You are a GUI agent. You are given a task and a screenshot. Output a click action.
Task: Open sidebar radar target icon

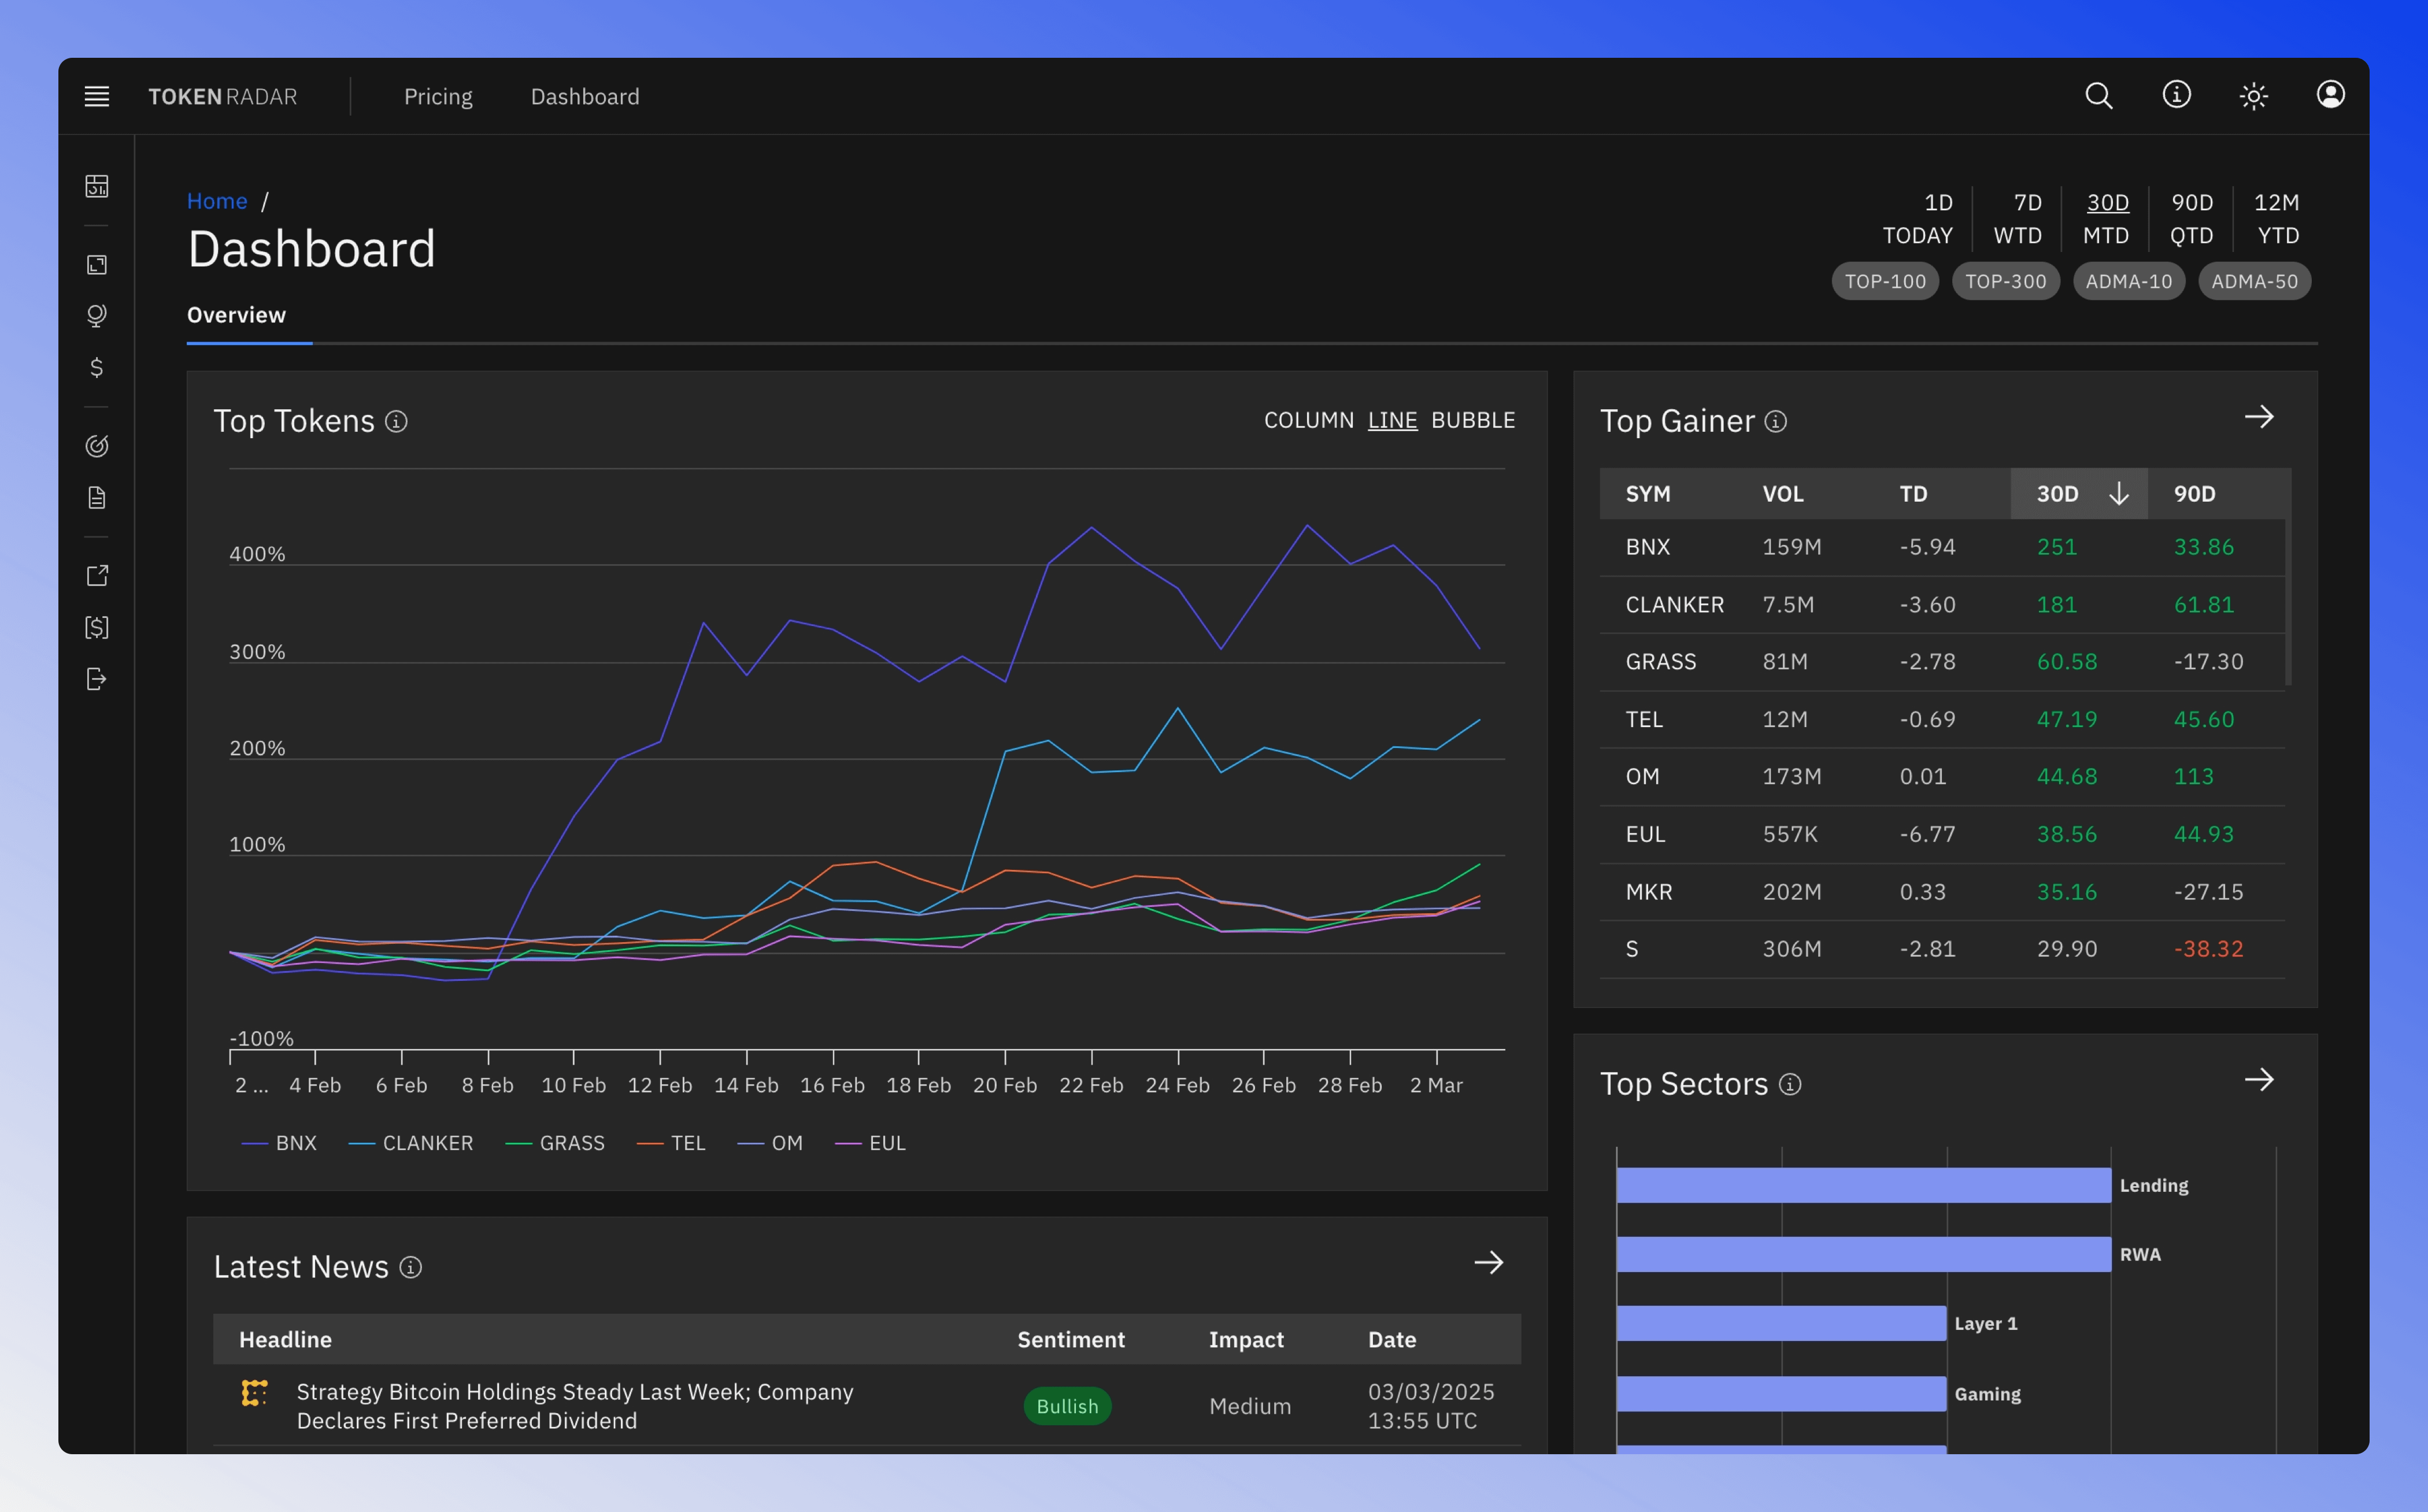[x=97, y=446]
